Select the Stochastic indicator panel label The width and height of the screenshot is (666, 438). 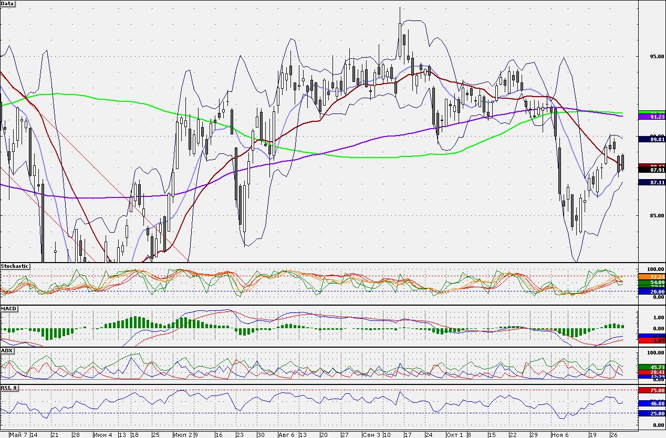point(15,266)
